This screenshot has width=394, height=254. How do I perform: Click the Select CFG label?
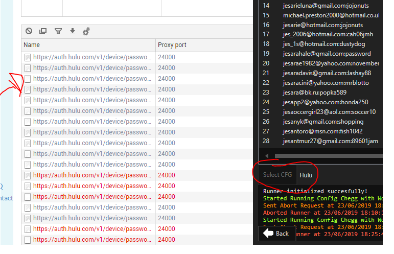pos(277,175)
